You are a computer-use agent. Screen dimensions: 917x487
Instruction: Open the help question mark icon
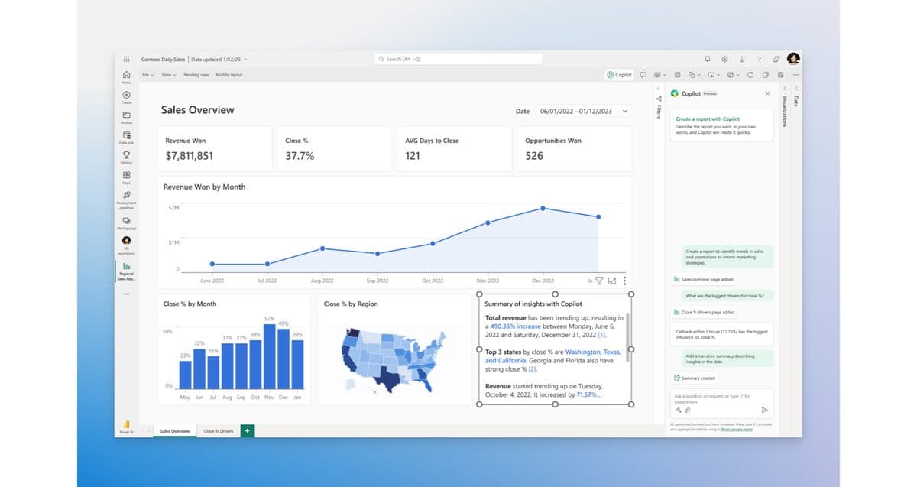click(759, 59)
